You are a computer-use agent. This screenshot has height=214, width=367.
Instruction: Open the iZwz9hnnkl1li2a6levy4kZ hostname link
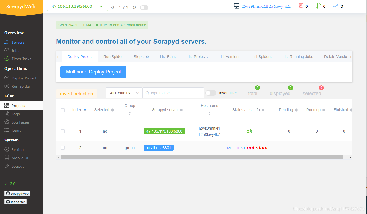click(x=266, y=6)
